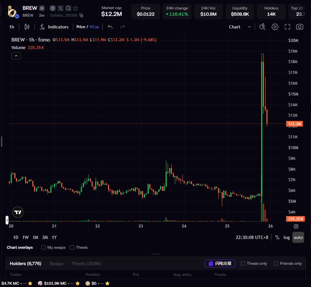Click the volume label 235.25K on axis

(x=295, y=219)
